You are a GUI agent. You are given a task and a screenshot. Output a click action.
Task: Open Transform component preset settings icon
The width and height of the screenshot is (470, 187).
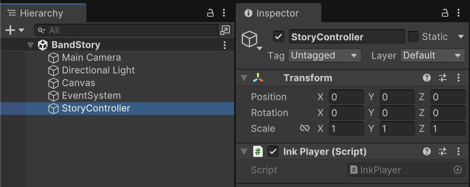[443, 78]
